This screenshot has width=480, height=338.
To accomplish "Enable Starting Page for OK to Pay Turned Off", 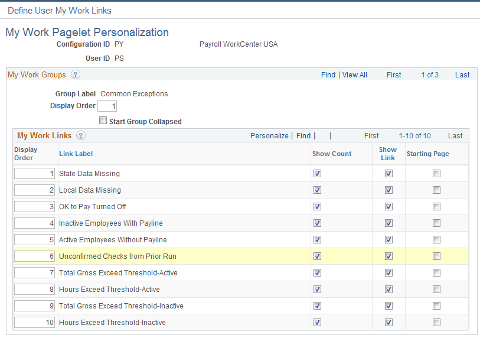I will pos(436,207).
